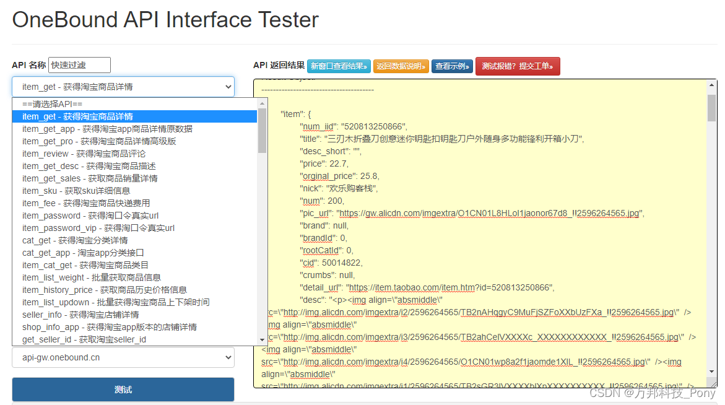The image size is (725, 405).
Task: Select item_fee 获得淘宝商品快递费用 option
Action: (x=134, y=203)
